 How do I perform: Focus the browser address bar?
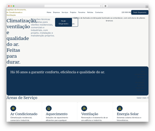(x=73, y=6)
